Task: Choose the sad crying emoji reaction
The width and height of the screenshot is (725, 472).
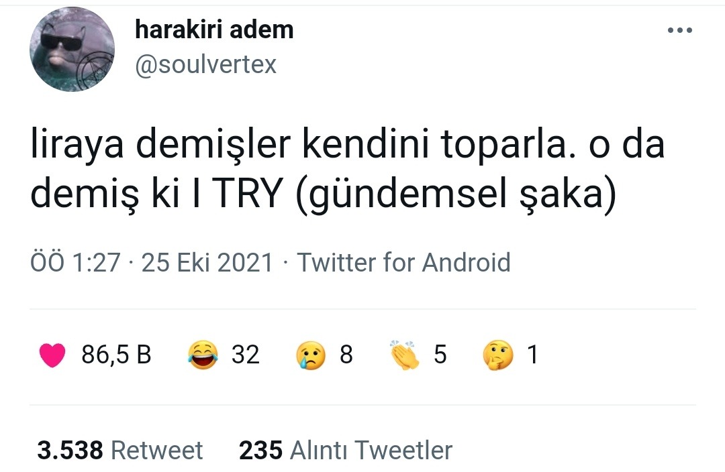Action: (311, 355)
